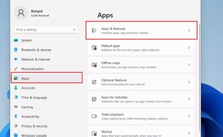Select Apps category label in sidebar
Screen dimensions: 223x137
[25, 78]
